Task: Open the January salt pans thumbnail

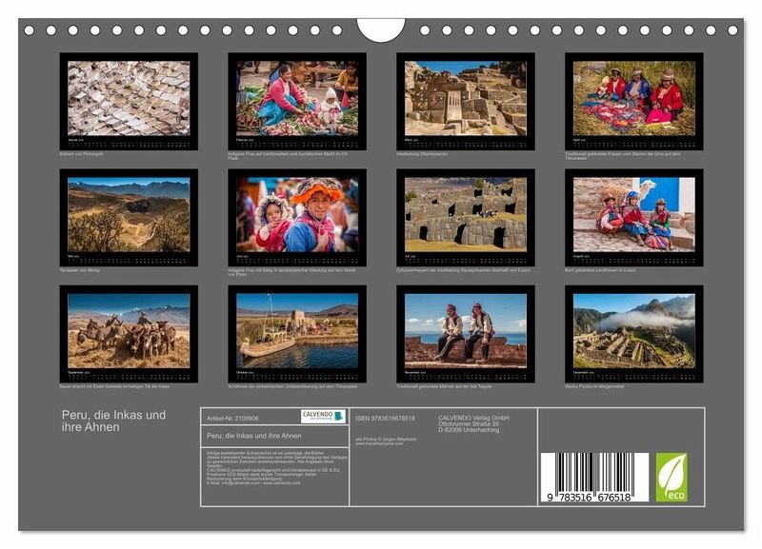Action: (x=129, y=98)
